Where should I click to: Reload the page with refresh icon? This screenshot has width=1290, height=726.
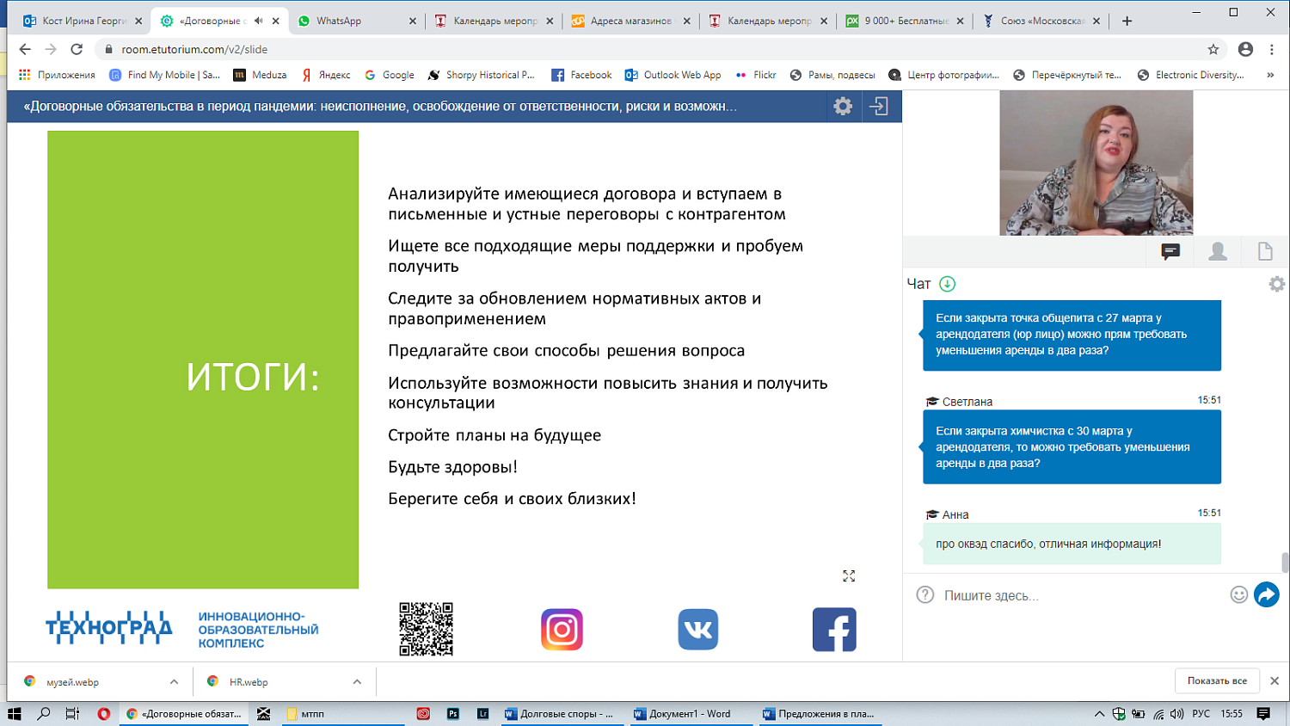point(77,49)
